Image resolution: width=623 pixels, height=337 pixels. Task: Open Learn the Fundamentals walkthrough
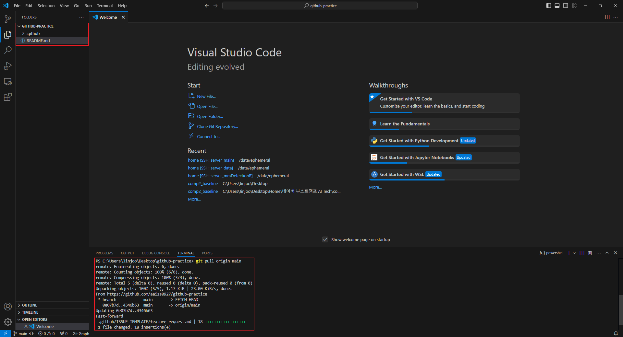pyautogui.click(x=444, y=124)
